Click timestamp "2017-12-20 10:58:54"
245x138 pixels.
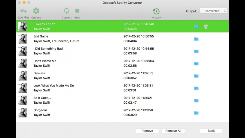pos(139,61)
